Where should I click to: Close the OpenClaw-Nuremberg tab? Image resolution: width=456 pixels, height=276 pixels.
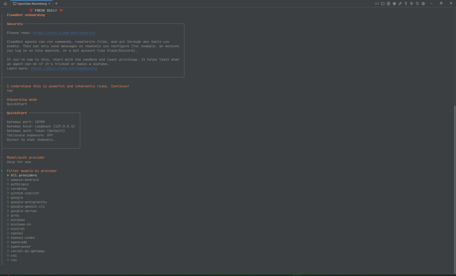(50, 4)
